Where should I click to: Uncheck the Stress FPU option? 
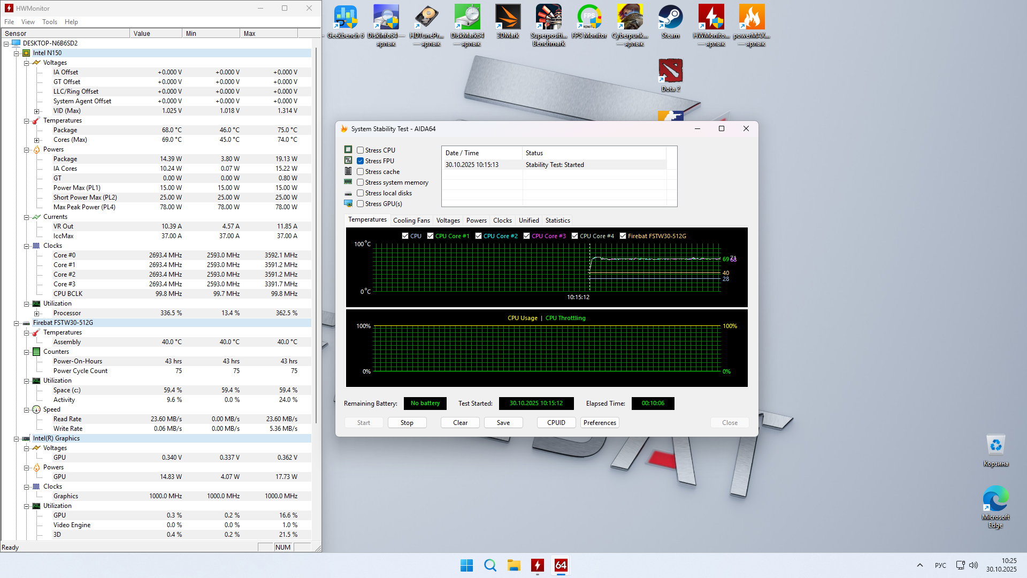coord(361,161)
